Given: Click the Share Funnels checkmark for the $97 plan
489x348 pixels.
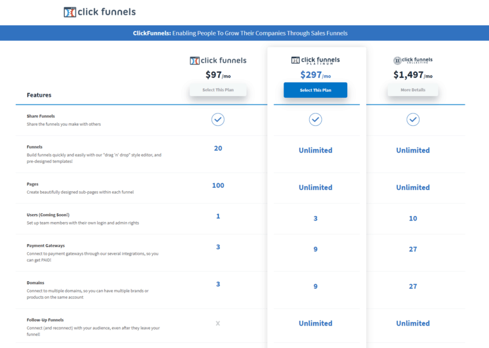Looking at the screenshot, I should (x=218, y=120).
